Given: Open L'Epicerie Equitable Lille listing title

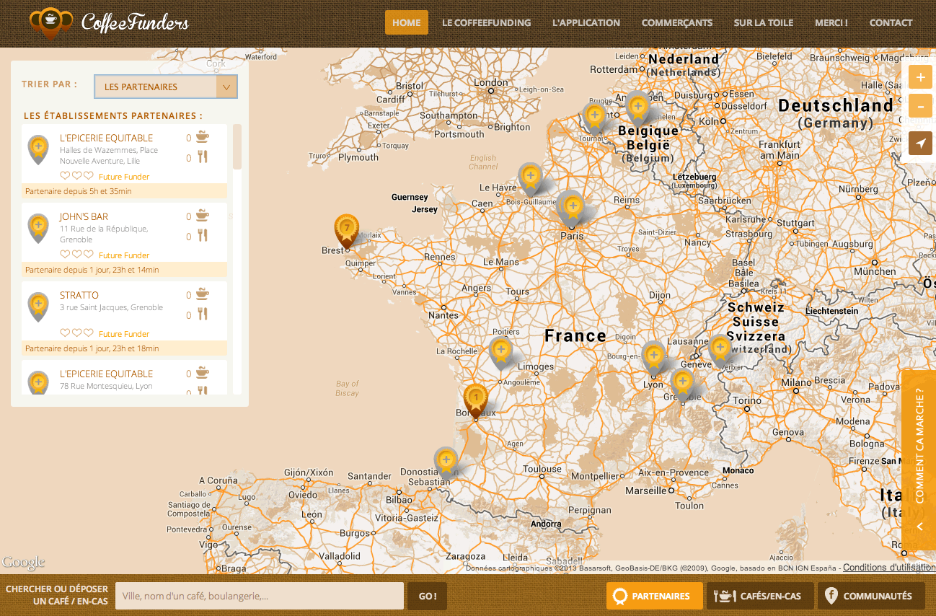Looking at the screenshot, I should pos(106,138).
